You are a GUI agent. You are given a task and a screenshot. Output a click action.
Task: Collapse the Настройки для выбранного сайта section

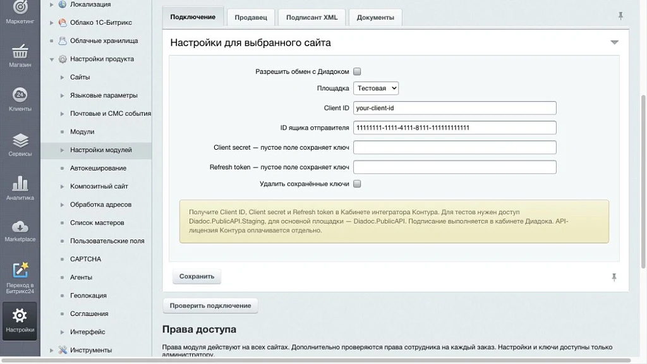(x=614, y=42)
